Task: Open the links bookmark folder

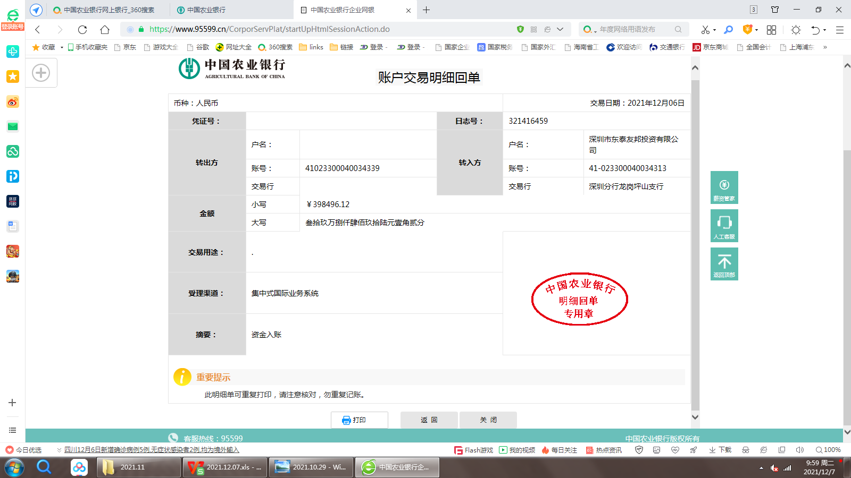Action: coord(311,47)
